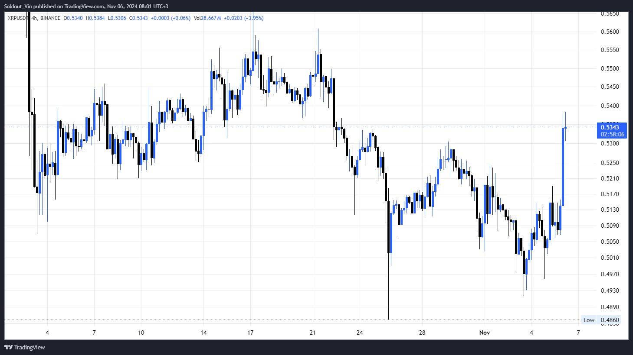The height and width of the screenshot is (355, 633).
Task: Click the volume change +0.0203 (+3.95%)
Action: (244, 18)
